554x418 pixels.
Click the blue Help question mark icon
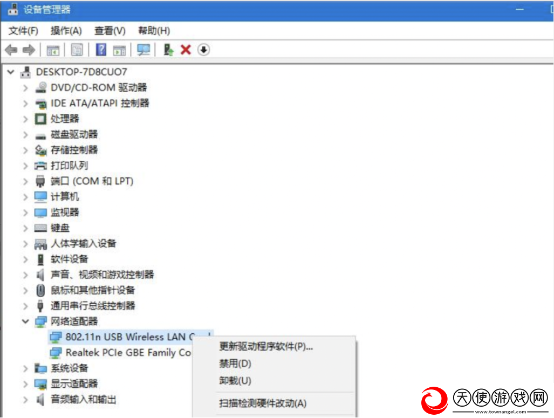(101, 50)
